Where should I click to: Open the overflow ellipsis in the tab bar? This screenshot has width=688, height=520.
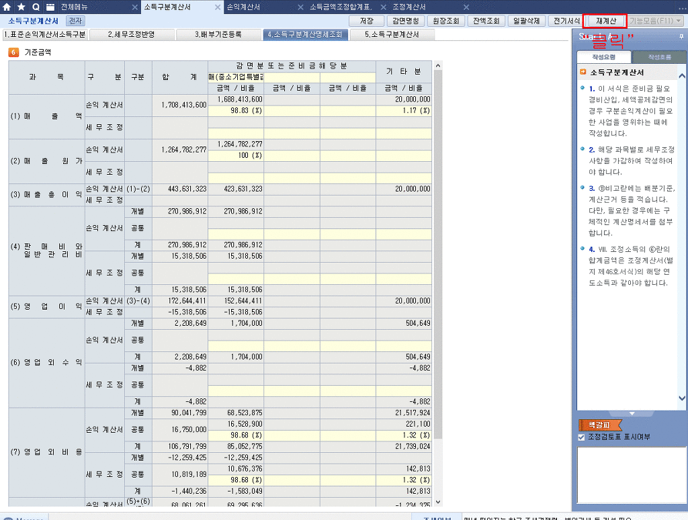point(682,7)
